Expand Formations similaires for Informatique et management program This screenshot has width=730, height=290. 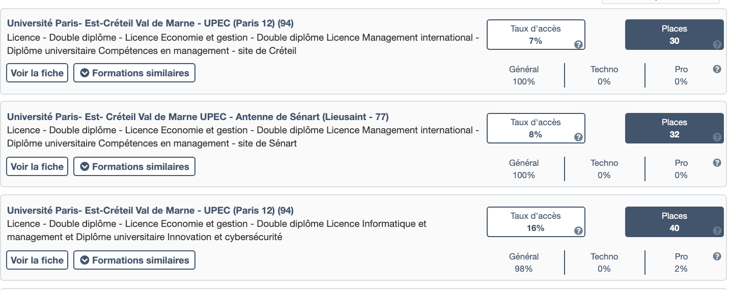point(134,260)
